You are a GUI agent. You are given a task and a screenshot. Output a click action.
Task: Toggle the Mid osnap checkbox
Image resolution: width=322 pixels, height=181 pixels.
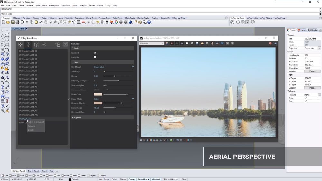(x=26, y=176)
